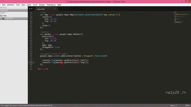Click 'center:{' line in map options
This screenshot has height=107, width=191.
point(47,17)
